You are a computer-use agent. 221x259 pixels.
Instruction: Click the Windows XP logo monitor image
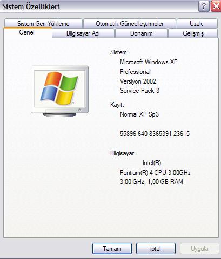pyautogui.click(x=60, y=91)
